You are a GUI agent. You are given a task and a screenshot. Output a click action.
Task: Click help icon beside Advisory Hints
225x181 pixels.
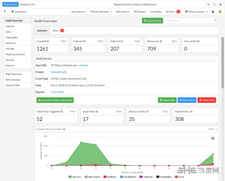pyautogui.click(x=147, y=112)
